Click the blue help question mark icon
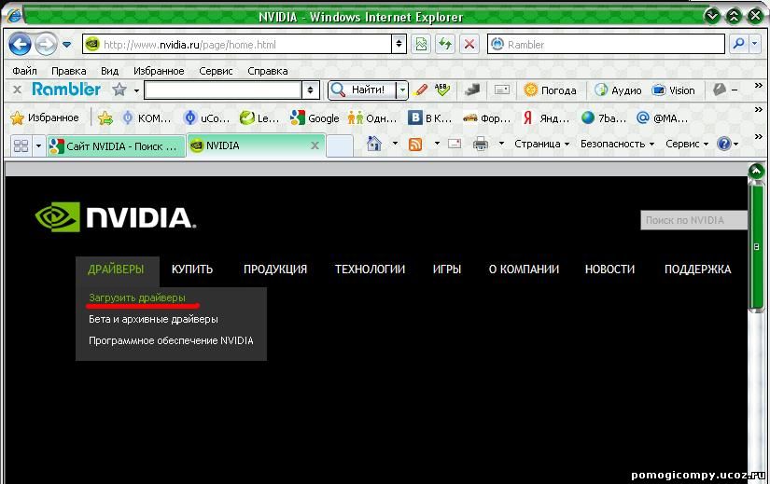Viewport: 770px width, 484px height. (x=724, y=144)
